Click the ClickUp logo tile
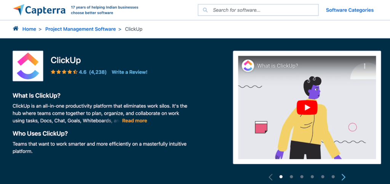Image resolution: width=390 pixels, height=184 pixels. click(28, 66)
